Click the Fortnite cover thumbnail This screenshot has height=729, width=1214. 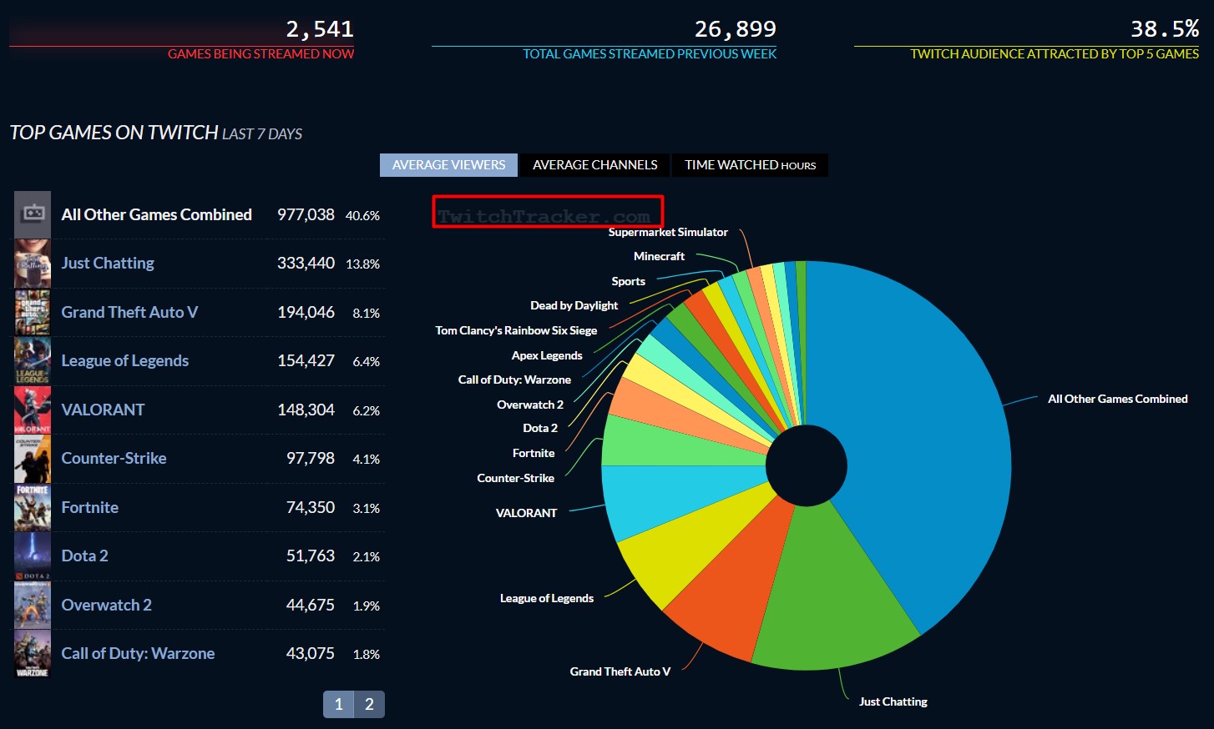(33, 507)
